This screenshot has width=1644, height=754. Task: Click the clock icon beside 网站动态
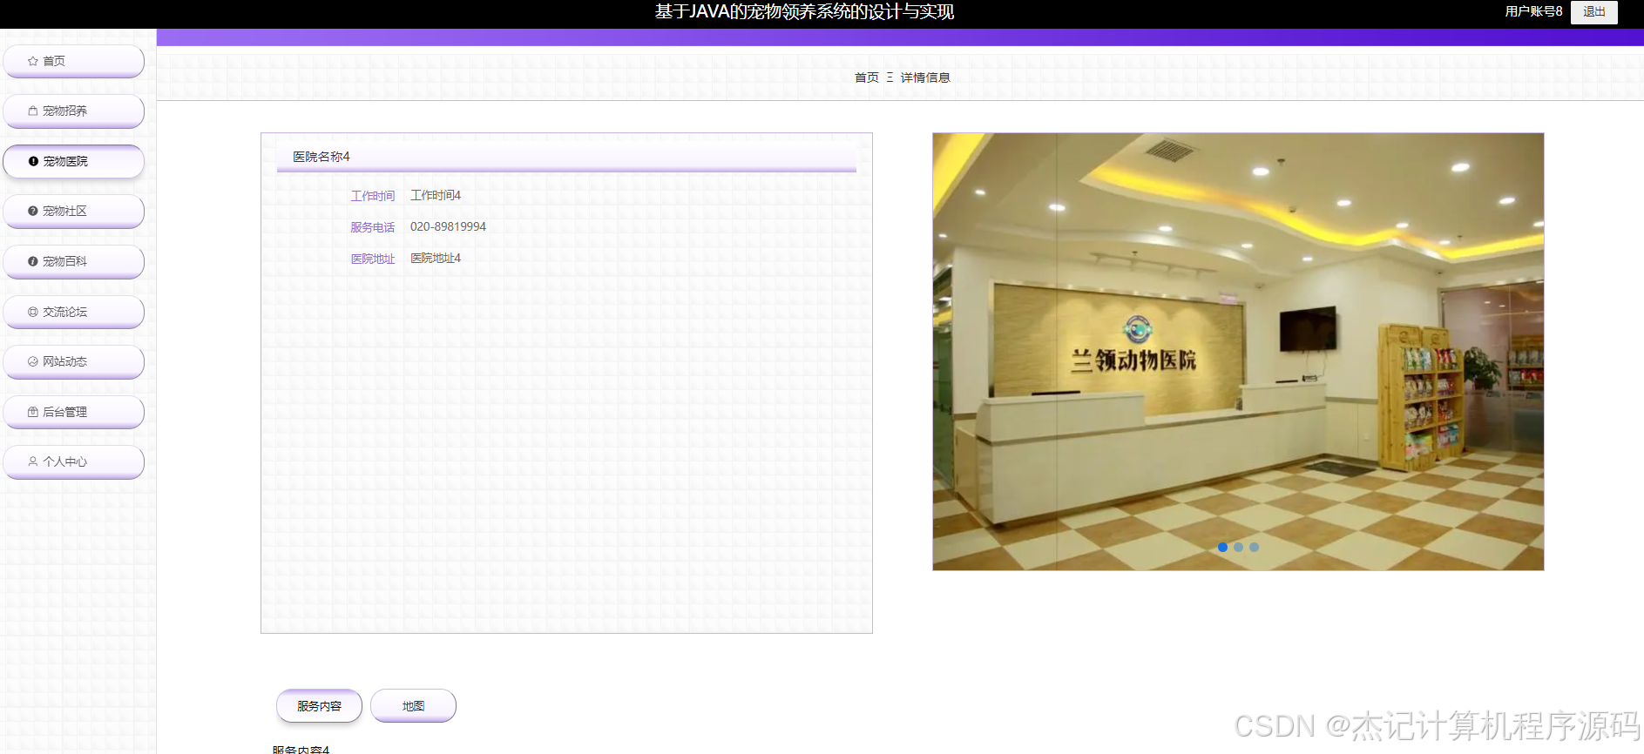pyautogui.click(x=33, y=361)
